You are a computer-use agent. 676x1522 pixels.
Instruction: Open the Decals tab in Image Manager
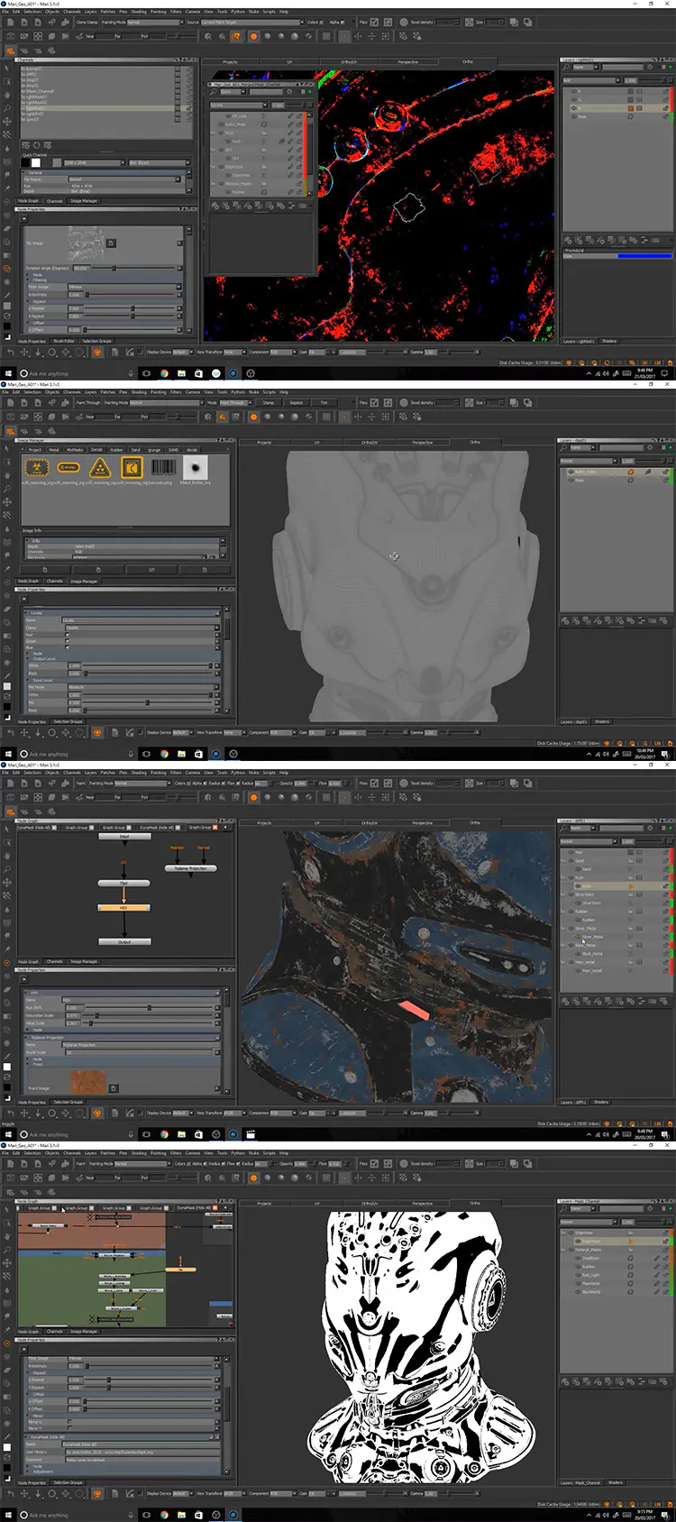[96, 449]
